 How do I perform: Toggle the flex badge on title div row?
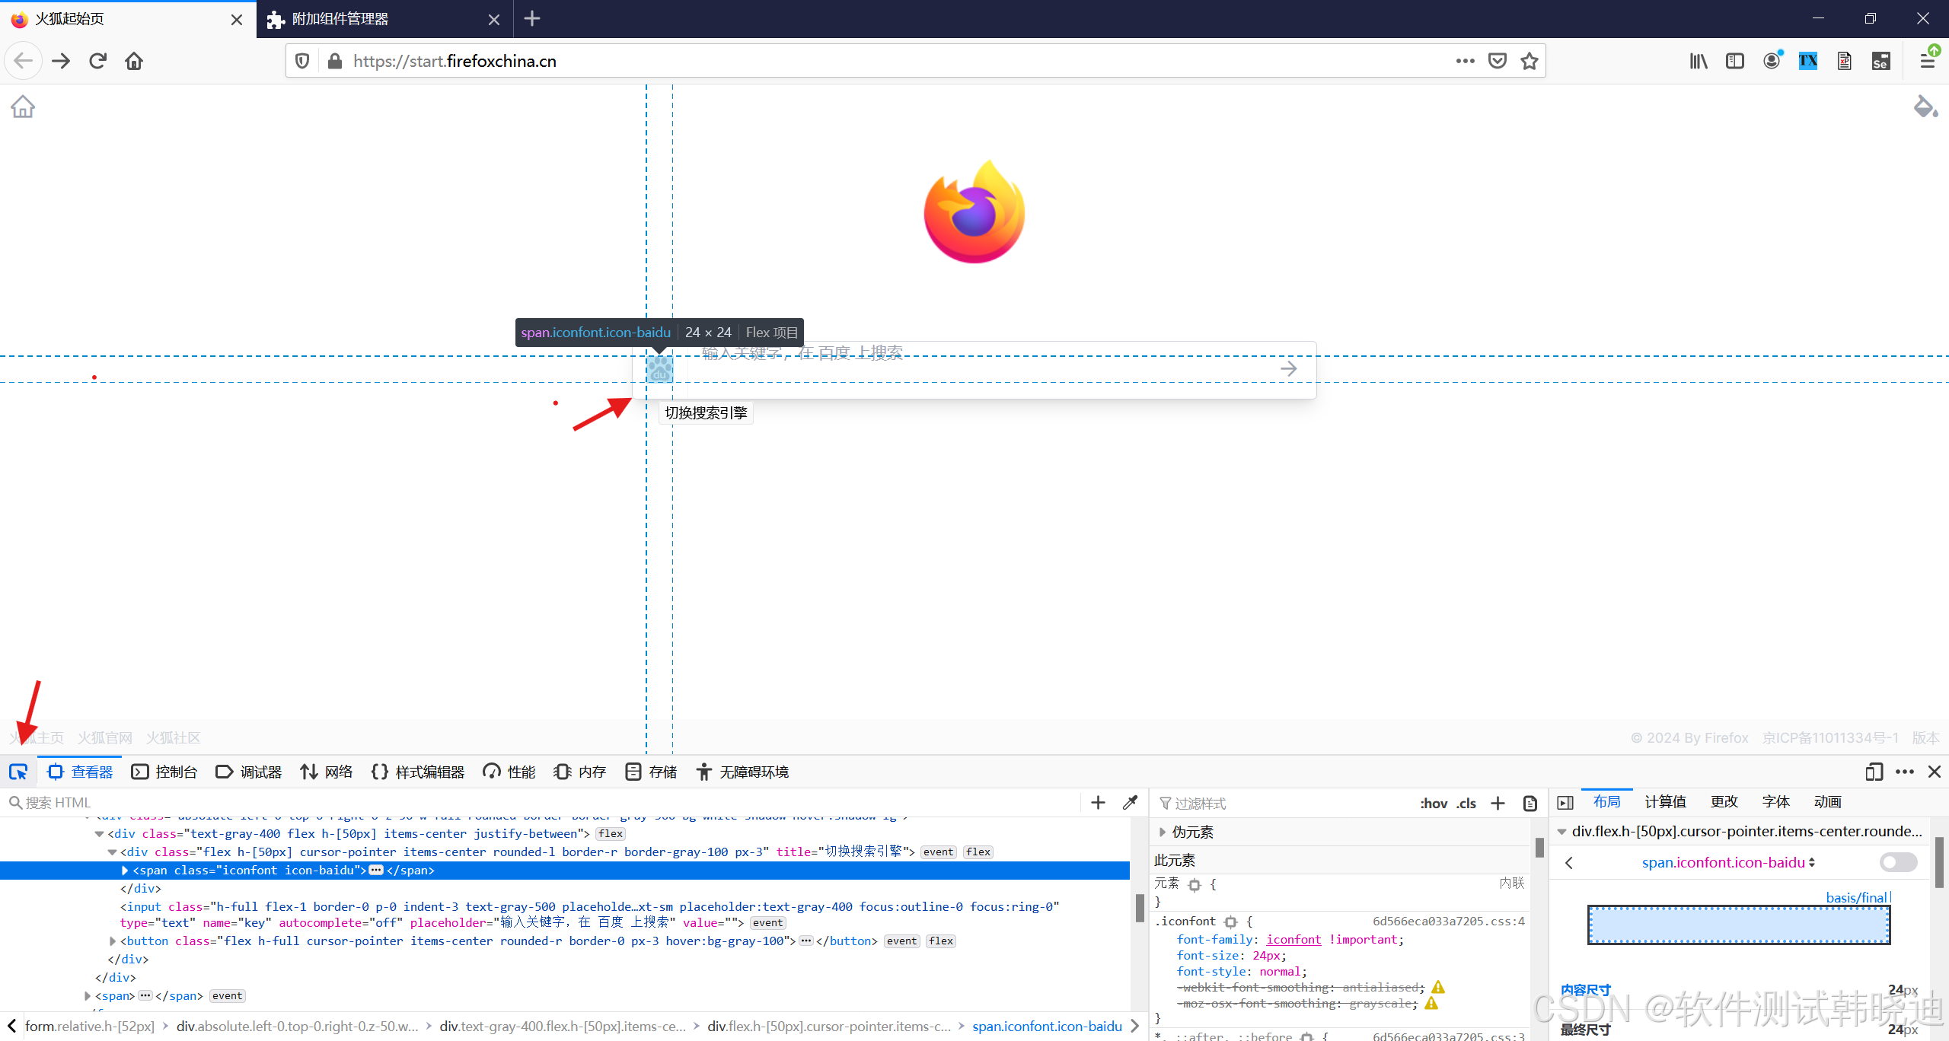point(978,852)
